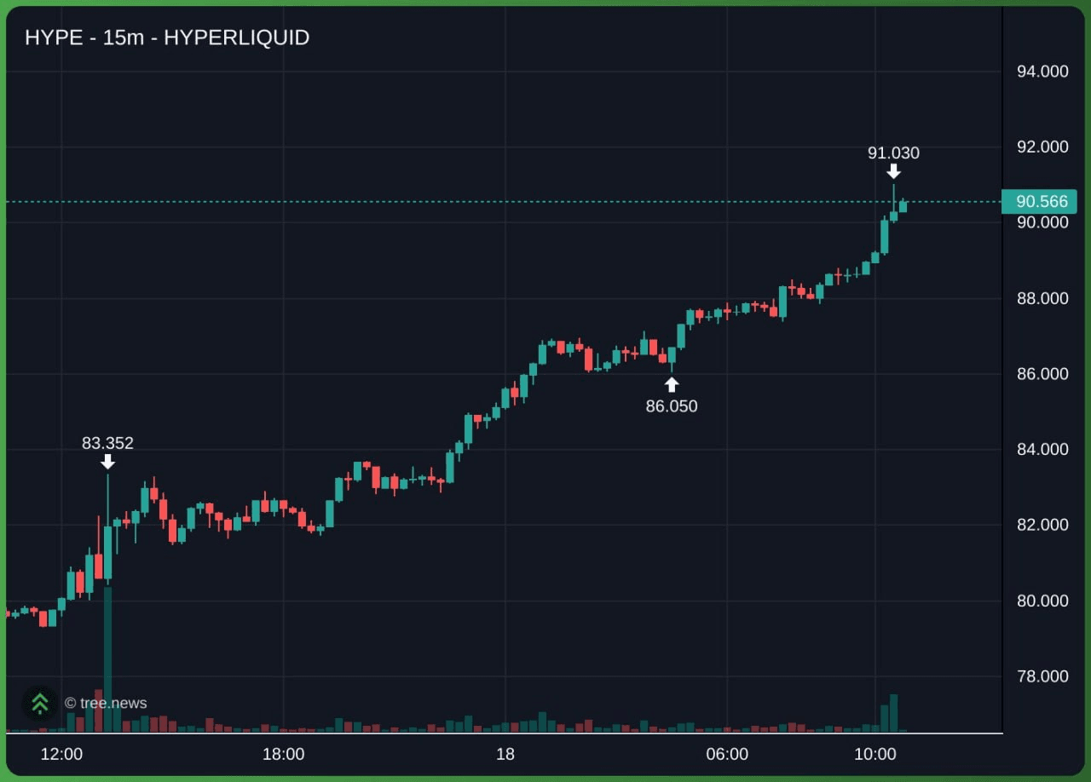
Task: Select the tallest volume bar under 83.352 spike
Action: 108,659
